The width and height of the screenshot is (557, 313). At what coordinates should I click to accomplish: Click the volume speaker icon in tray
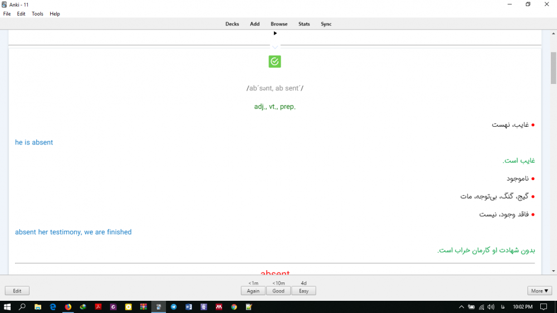point(491,307)
